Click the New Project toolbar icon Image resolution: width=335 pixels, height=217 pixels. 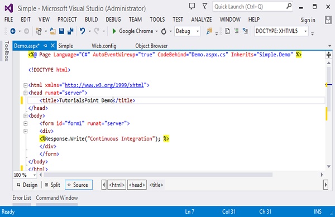39,31
